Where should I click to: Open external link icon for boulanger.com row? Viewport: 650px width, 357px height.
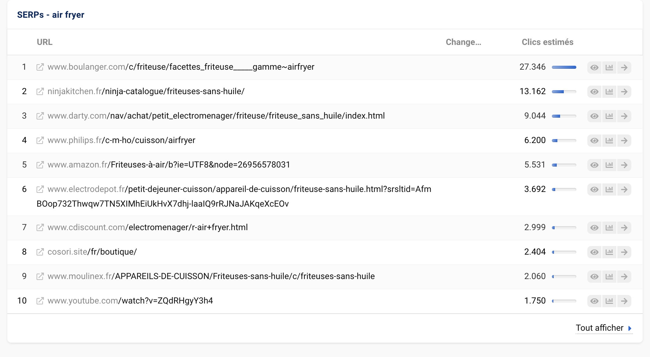40,67
